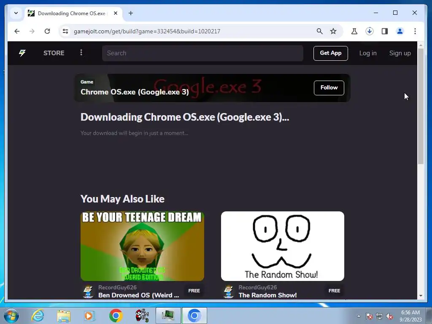This screenshot has height=324, width=432.
Task: Click the page vertical scrollbar thumb
Action: click(421, 106)
